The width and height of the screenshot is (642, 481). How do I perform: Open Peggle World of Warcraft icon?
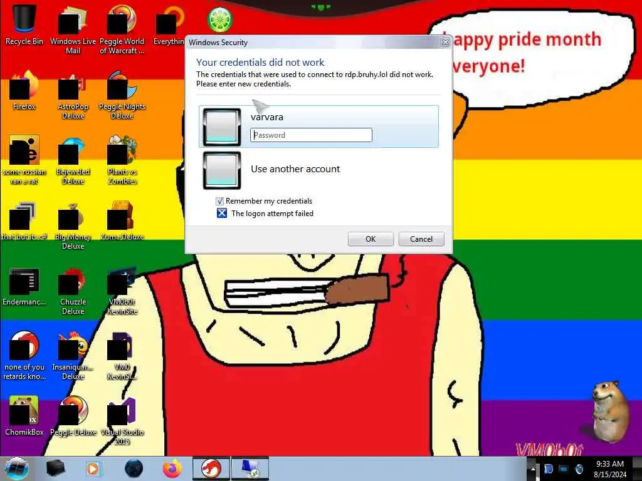(122, 29)
